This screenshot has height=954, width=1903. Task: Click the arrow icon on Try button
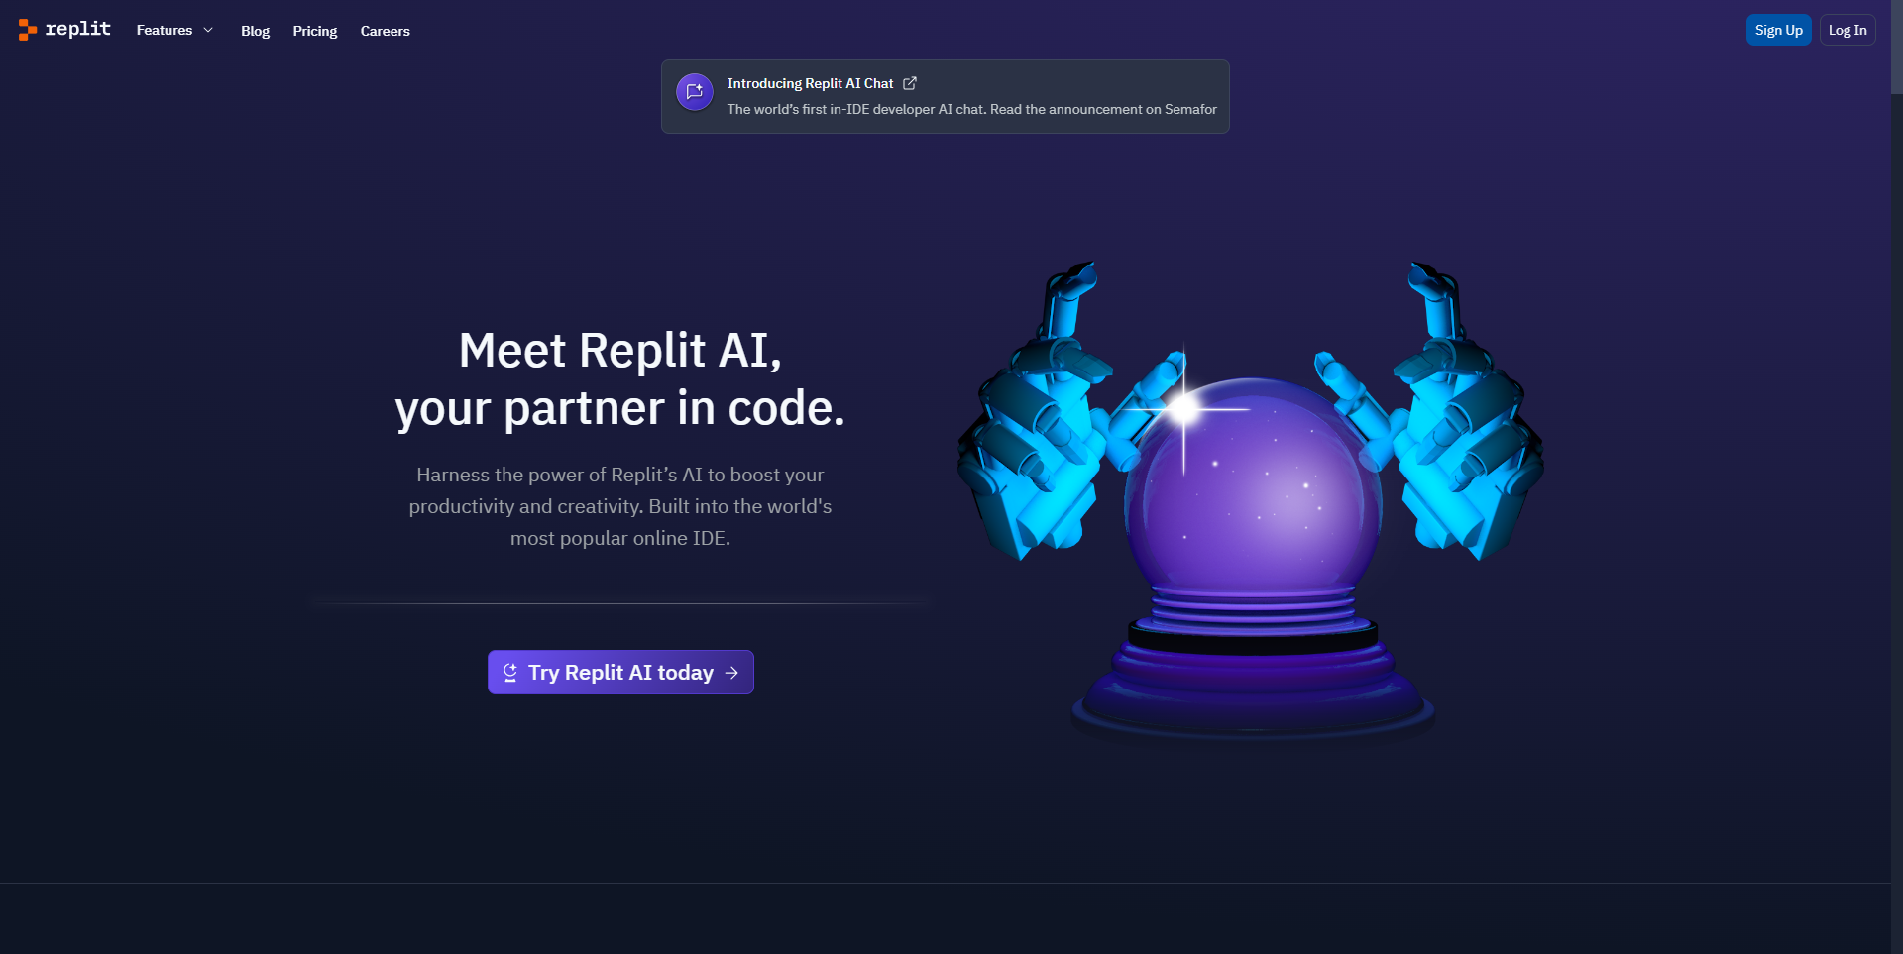point(732,673)
